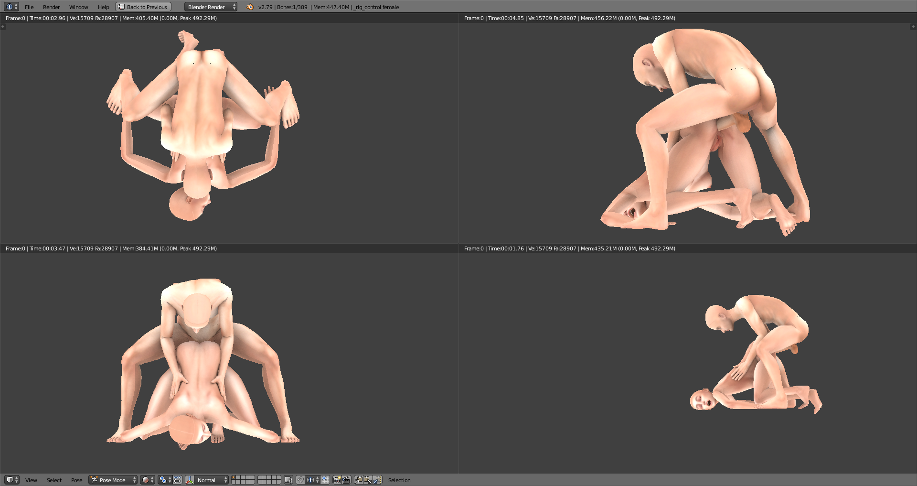Image resolution: width=917 pixels, height=486 pixels.
Task: Open the View menu in 3D header
Action: coord(31,480)
